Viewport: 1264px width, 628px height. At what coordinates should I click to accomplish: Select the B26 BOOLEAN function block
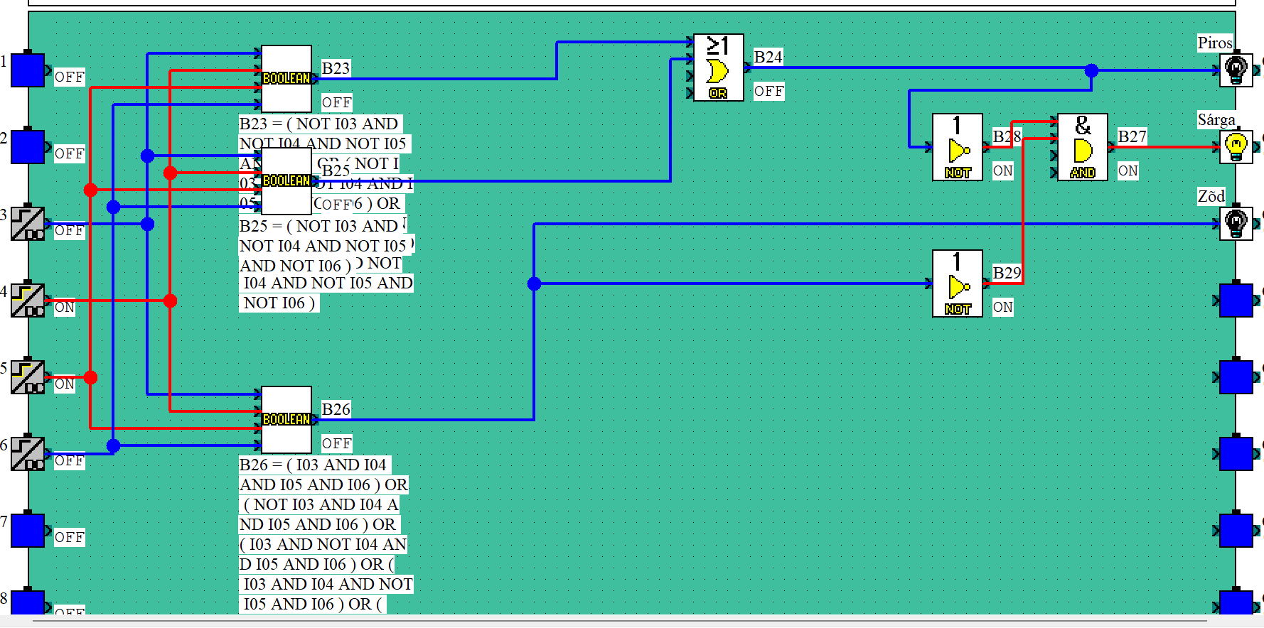pos(286,420)
